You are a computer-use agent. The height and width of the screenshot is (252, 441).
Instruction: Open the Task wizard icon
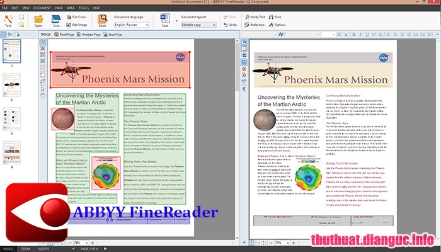pos(8,20)
